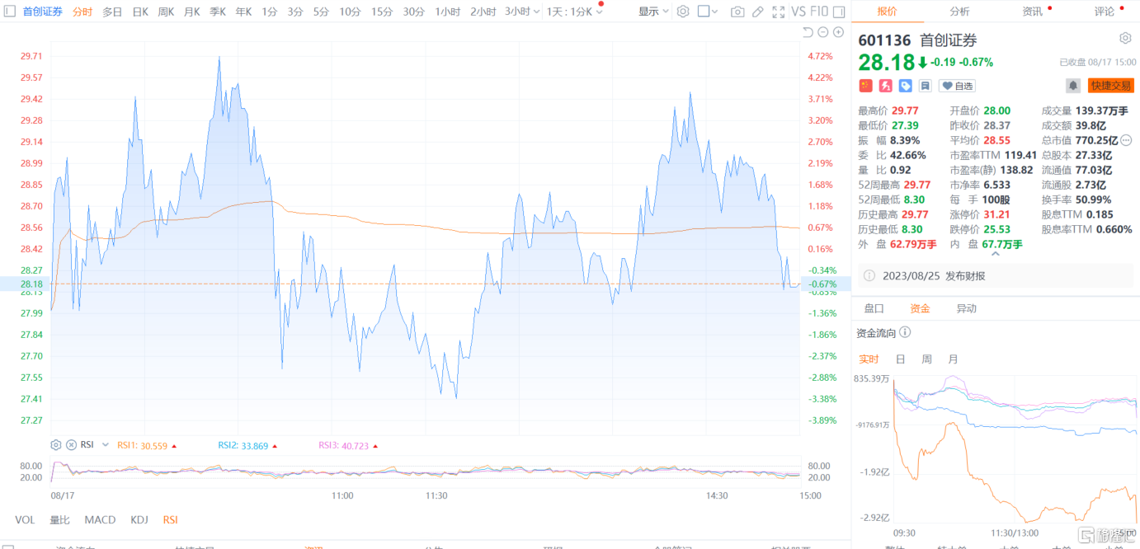
Task: Select the 15分 period
Action: pyautogui.click(x=382, y=12)
